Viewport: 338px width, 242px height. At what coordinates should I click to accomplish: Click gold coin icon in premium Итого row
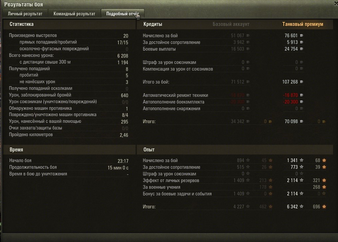(x=324, y=122)
